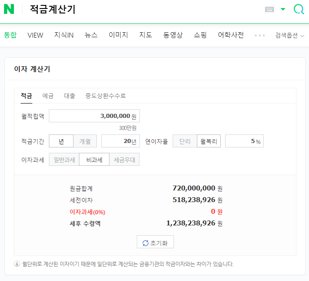
Task: Click the 이자 계산기 heading
Action: [x=32, y=69]
